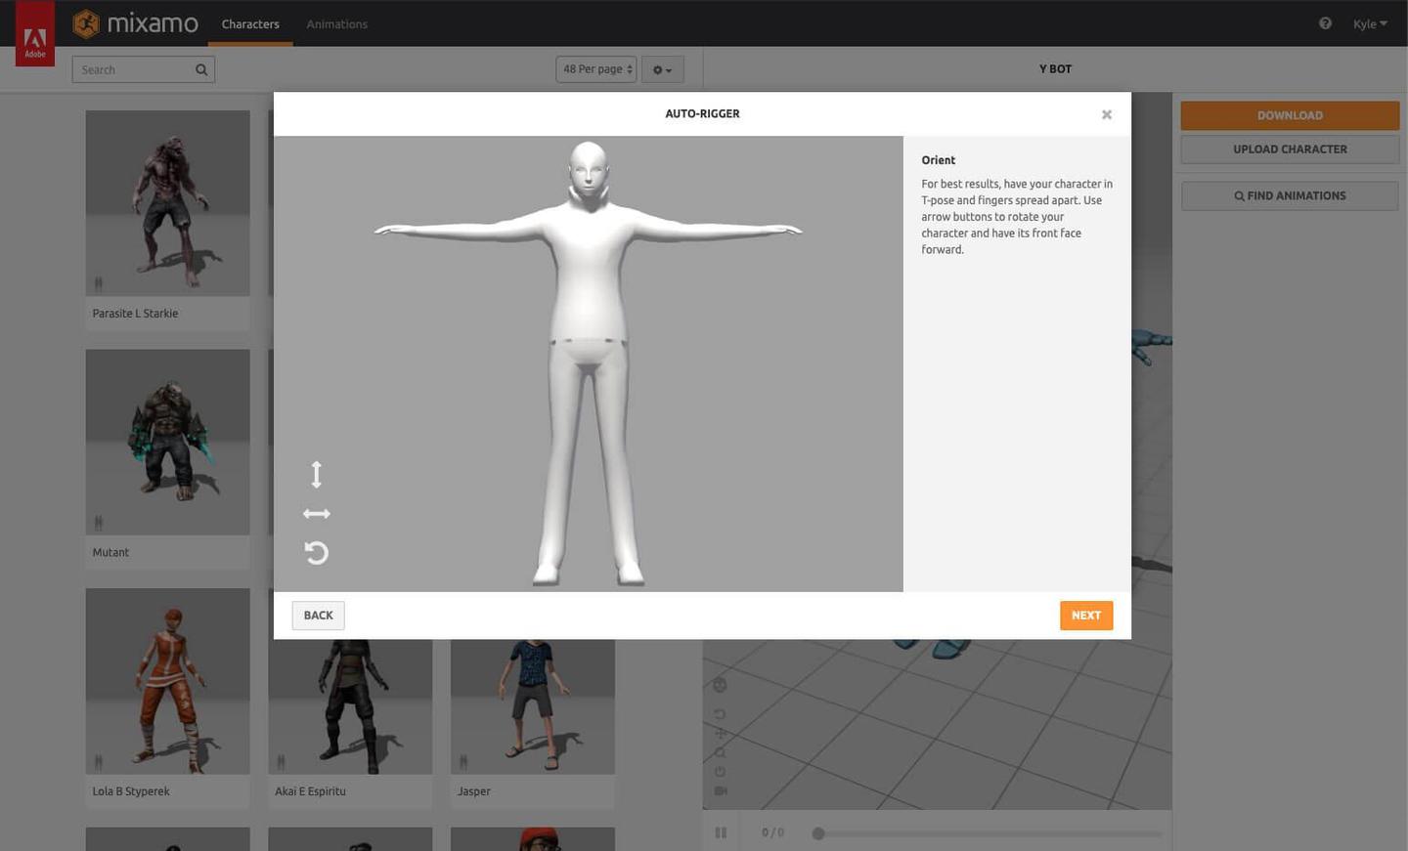Screen dimensions: 1408x851
Task: Click the search magnifier icon
Action: 200,68
